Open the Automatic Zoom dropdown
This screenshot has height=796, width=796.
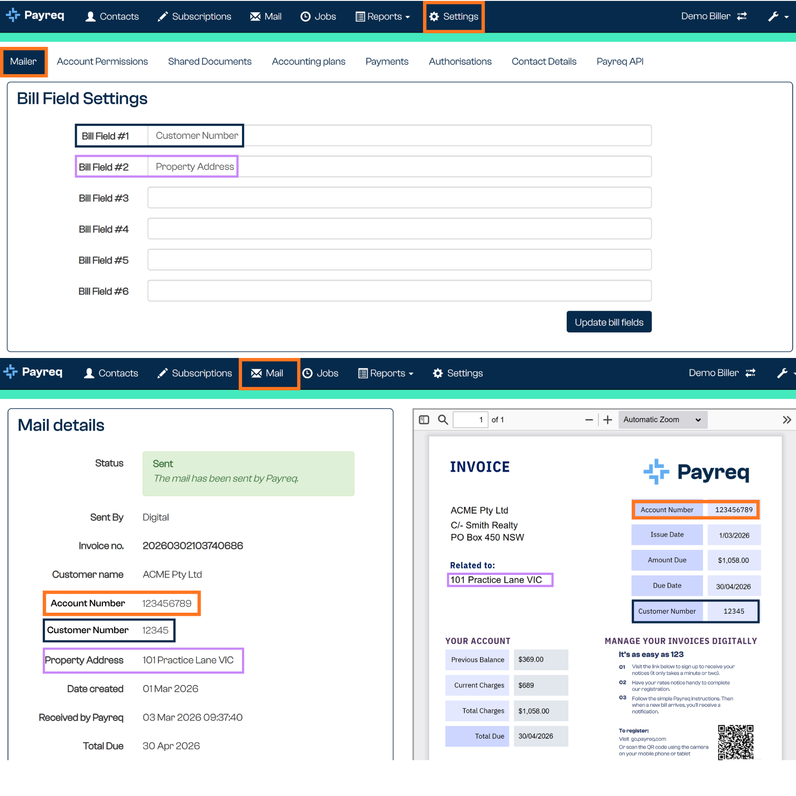tap(663, 420)
